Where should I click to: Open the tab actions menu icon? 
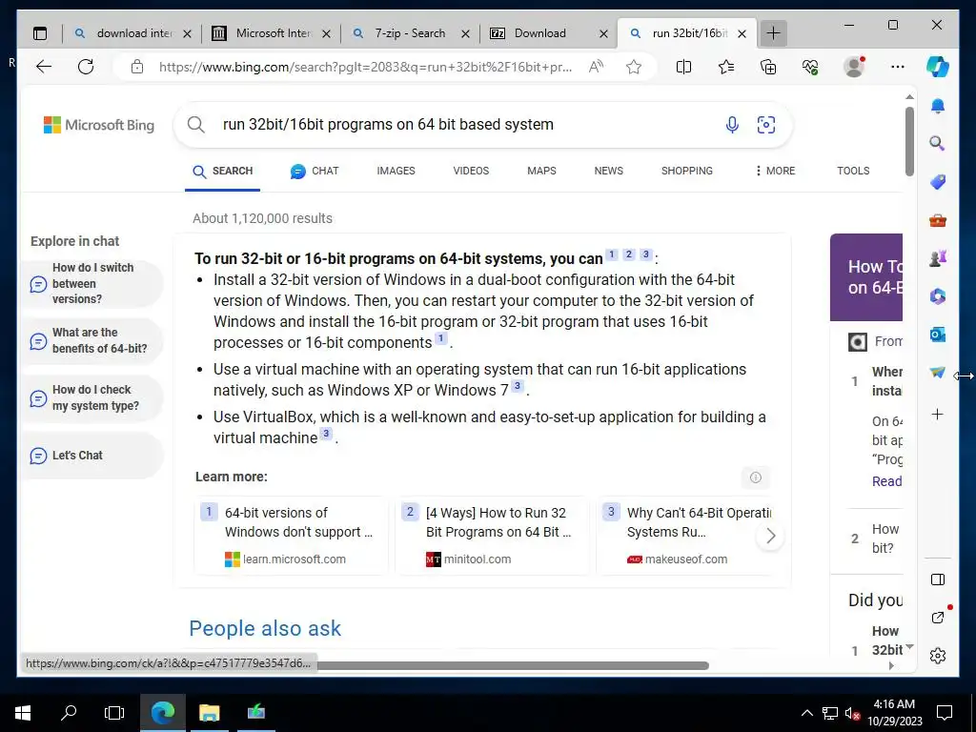[40, 33]
